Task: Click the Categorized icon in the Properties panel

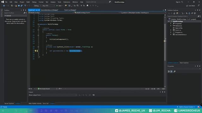Action: [x=169, y=72]
